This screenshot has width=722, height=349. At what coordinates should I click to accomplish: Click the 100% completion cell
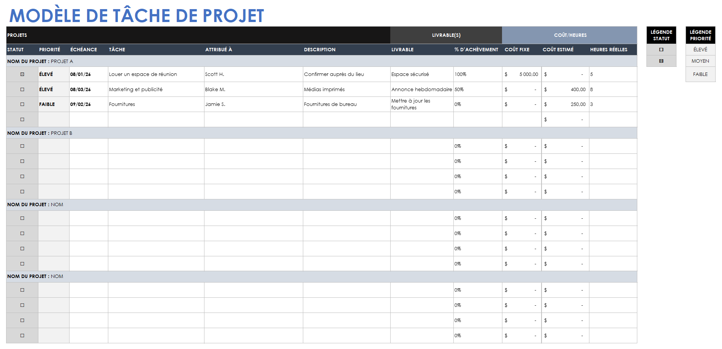coord(478,74)
